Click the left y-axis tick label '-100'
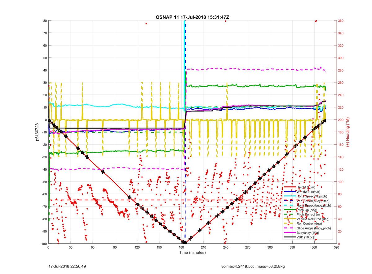The image size is (372, 274). 43,244
